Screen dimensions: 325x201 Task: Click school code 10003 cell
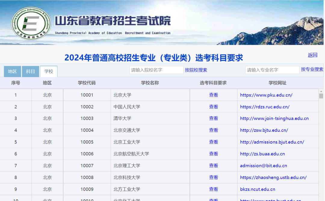87,118
